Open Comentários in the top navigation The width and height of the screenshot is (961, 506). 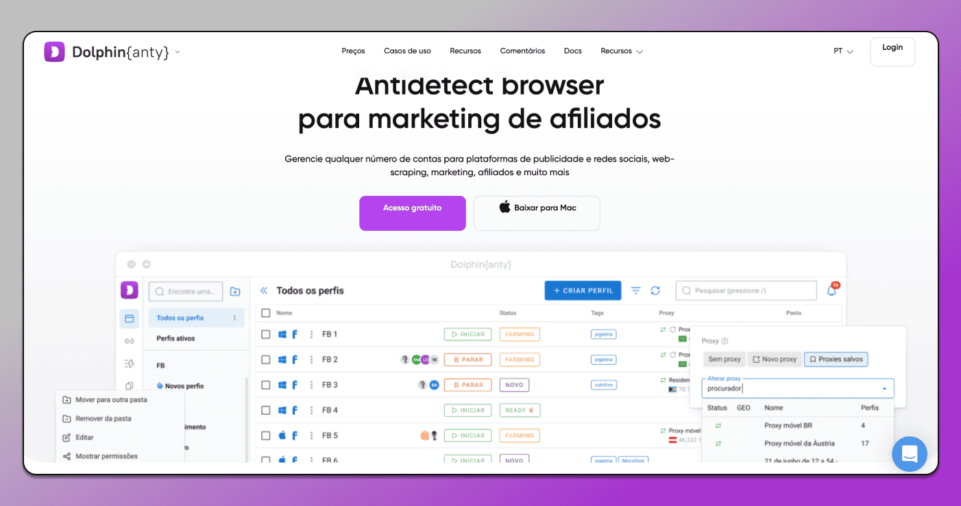pyautogui.click(x=522, y=51)
